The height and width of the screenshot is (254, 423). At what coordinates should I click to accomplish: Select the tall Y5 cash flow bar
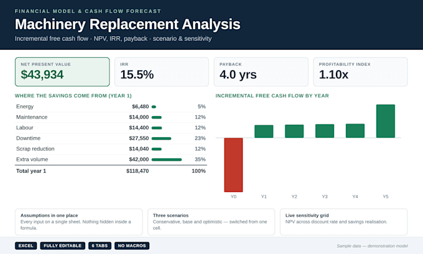click(386, 121)
